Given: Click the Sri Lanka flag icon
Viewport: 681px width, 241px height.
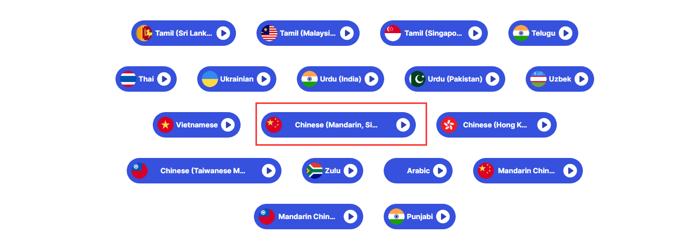Looking at the screenshot, I should tap(145, 33).
